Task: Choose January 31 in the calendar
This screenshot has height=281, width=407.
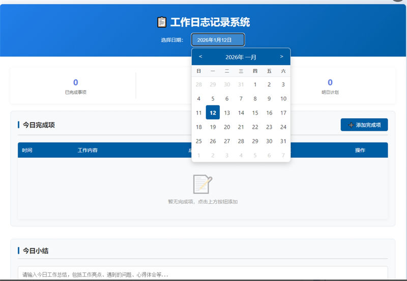Action: (x=283, y=141)
